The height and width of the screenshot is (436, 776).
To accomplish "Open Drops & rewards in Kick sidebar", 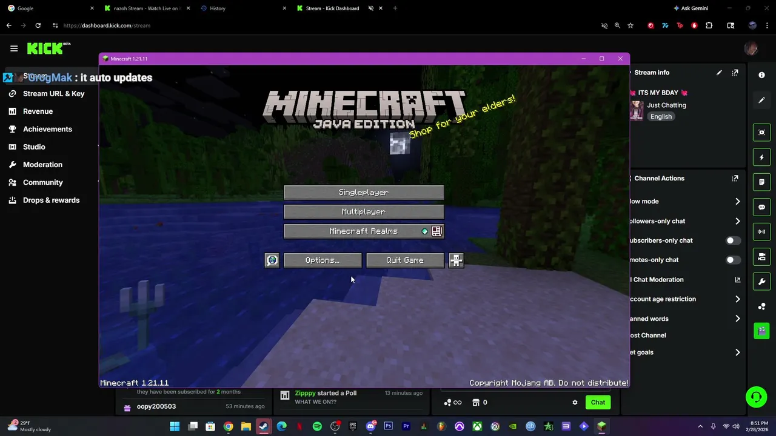I will (51, 200).
